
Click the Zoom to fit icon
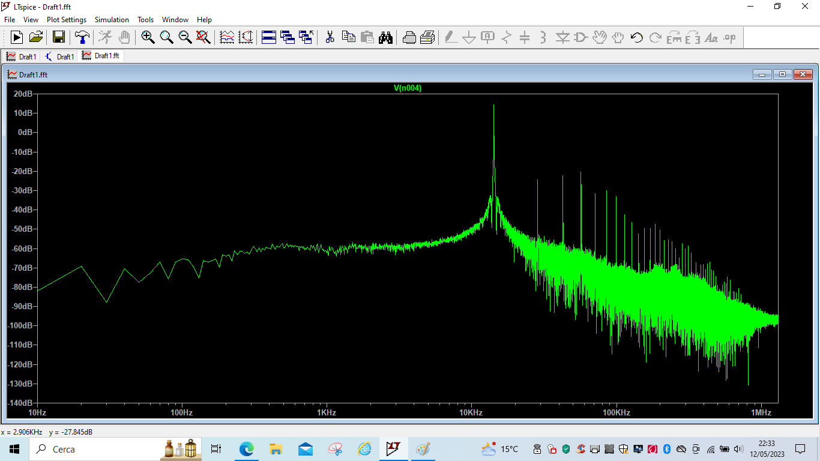pyautogui.click(x=203, y=37)
